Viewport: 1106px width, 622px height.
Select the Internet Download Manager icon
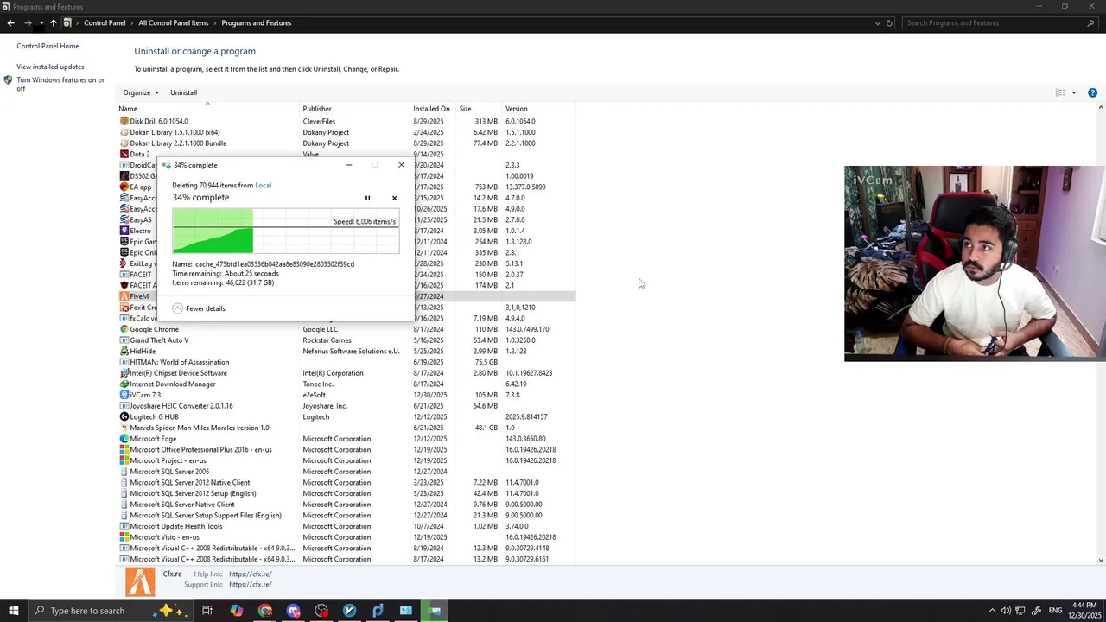point(124,384)
